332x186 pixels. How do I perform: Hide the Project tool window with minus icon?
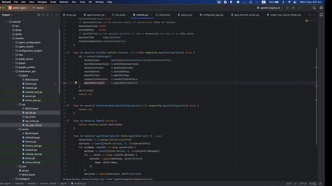[57, 15]
